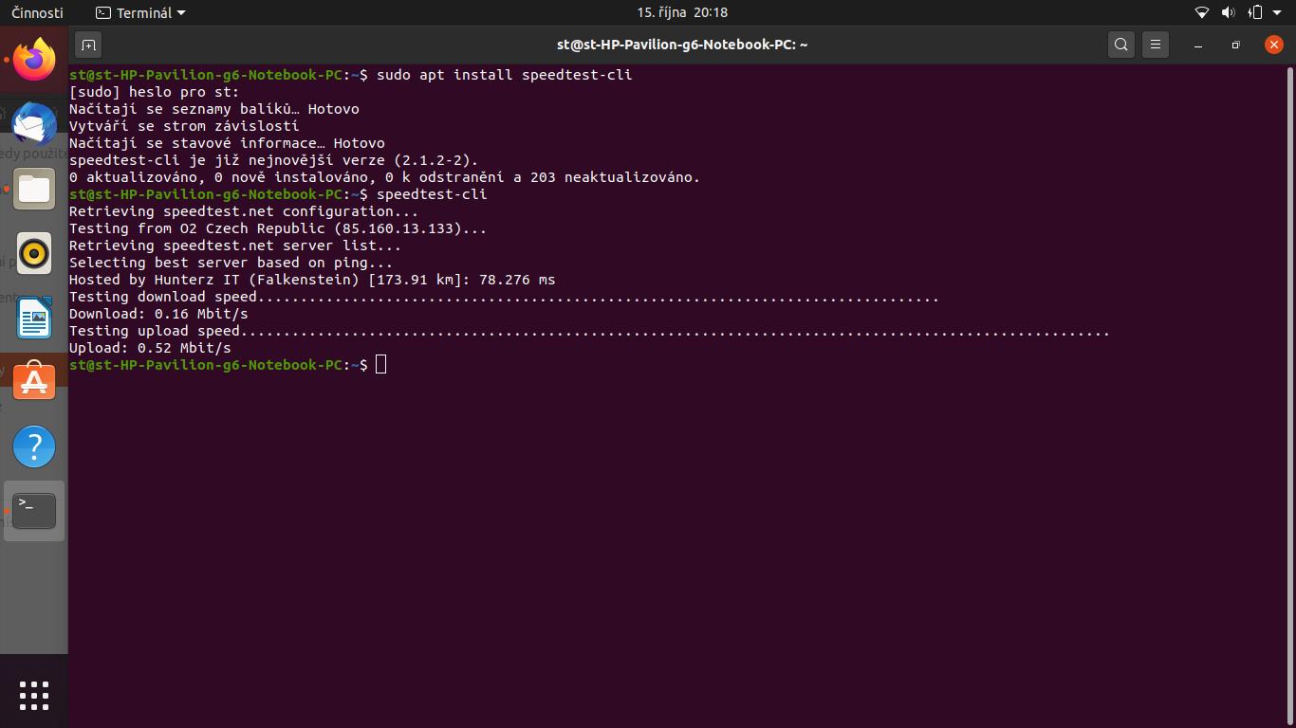Open Ubuntu Software store icon
Image resolution: width=1296 pixels, height=728 pixels.
34,382
